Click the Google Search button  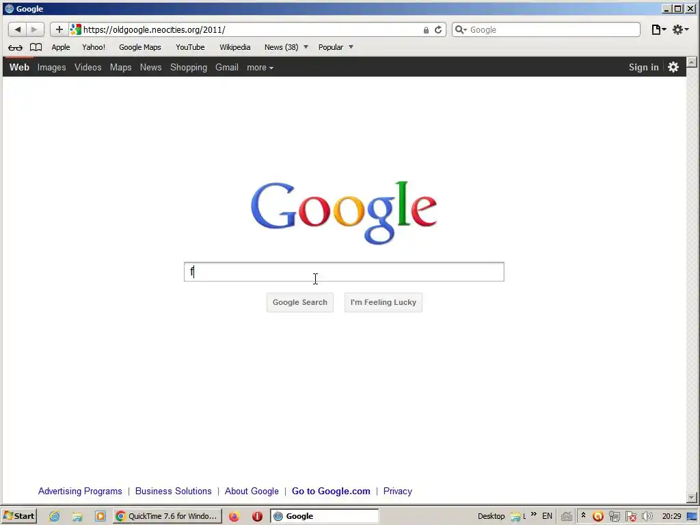click(300, 302)
